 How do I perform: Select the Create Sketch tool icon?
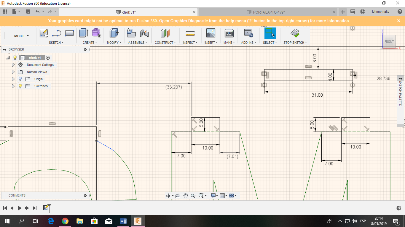pyautogui.click(x=44, y=33)
